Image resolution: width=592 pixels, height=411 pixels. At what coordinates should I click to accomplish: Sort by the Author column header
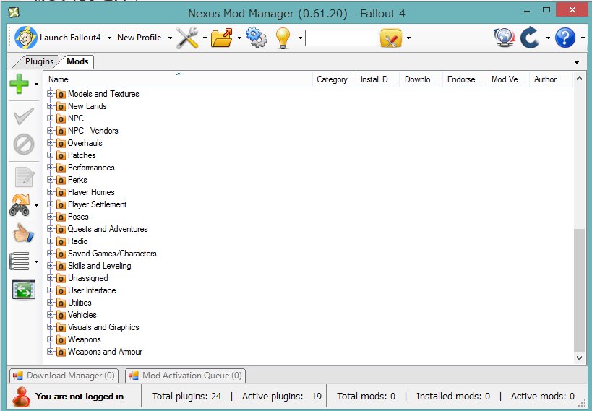point(551,79)
